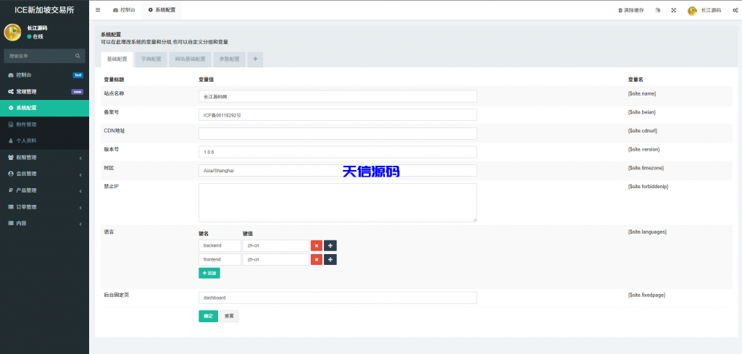
Task: Click the drag handle for frontend row
Action: pos(330,260)
